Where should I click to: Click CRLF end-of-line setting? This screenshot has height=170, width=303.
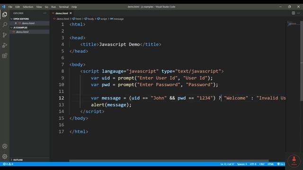pyautogui.click(x=262, y=164)
